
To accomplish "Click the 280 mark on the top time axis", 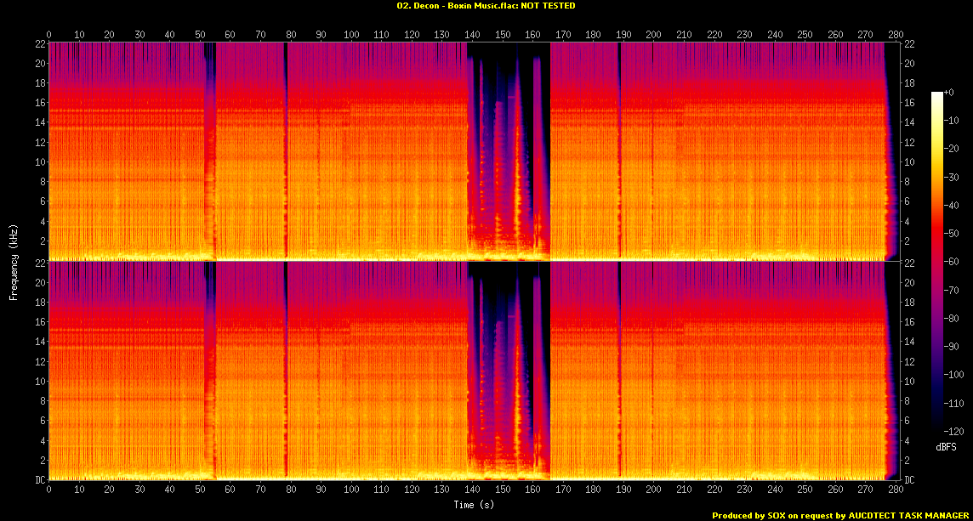I will (x=895, y=35).
